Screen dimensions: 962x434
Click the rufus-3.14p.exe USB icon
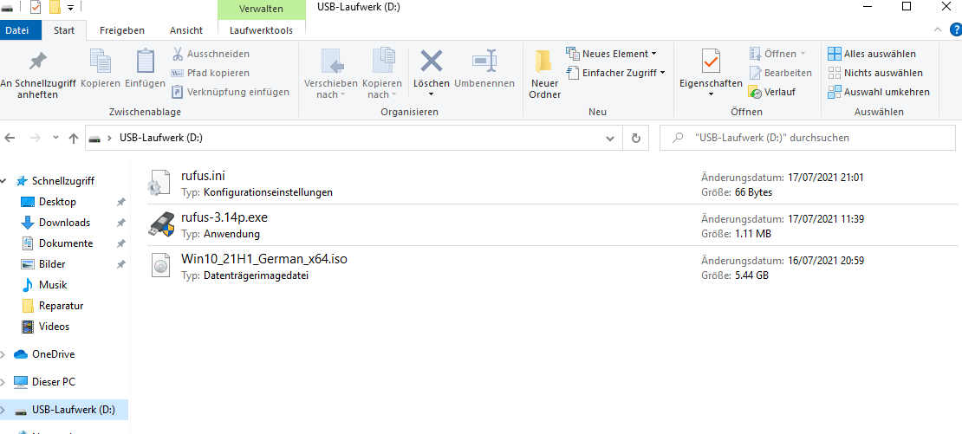[x=162, y=224]
